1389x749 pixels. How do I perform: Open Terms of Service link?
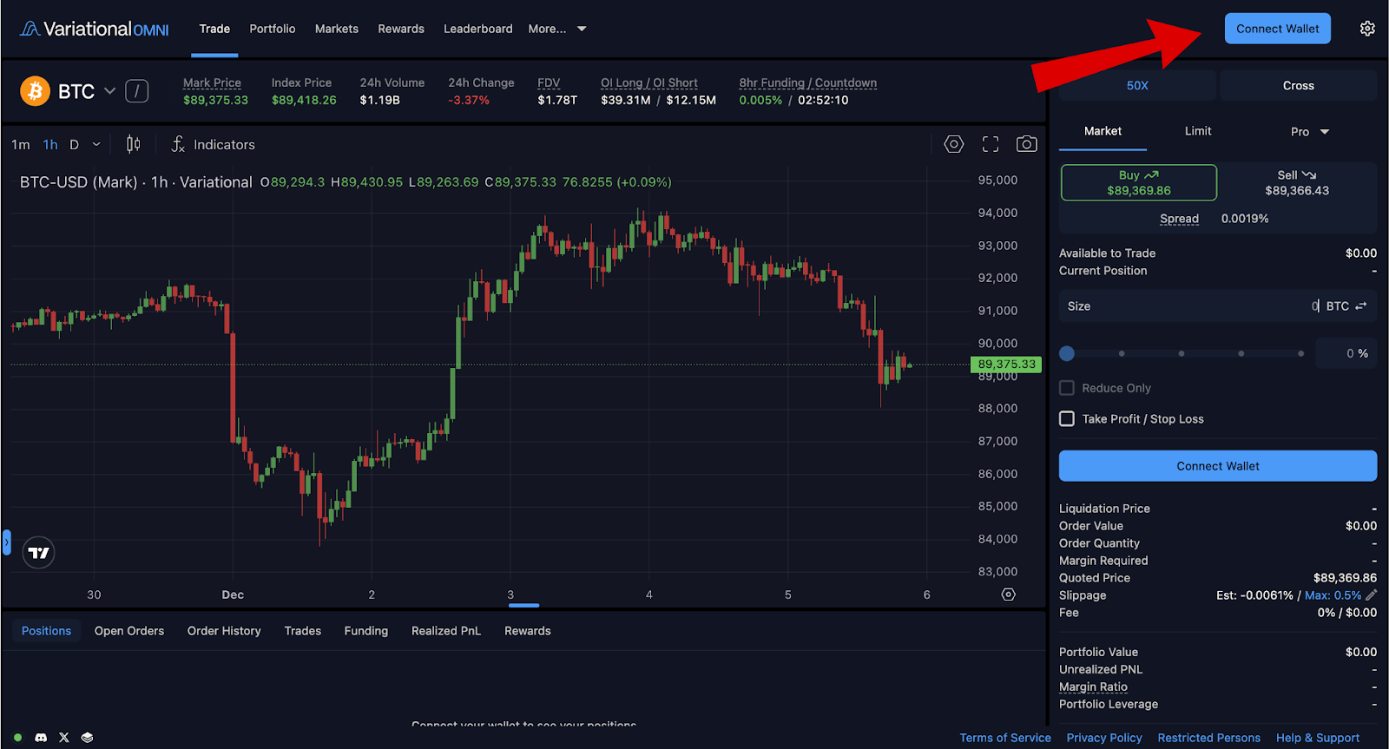coord(1005,738)
